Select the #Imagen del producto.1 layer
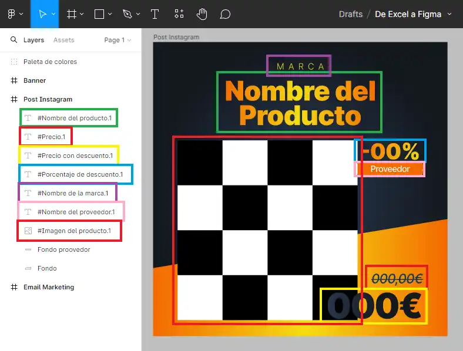This screenshot has width=463, height=351. 74,231
